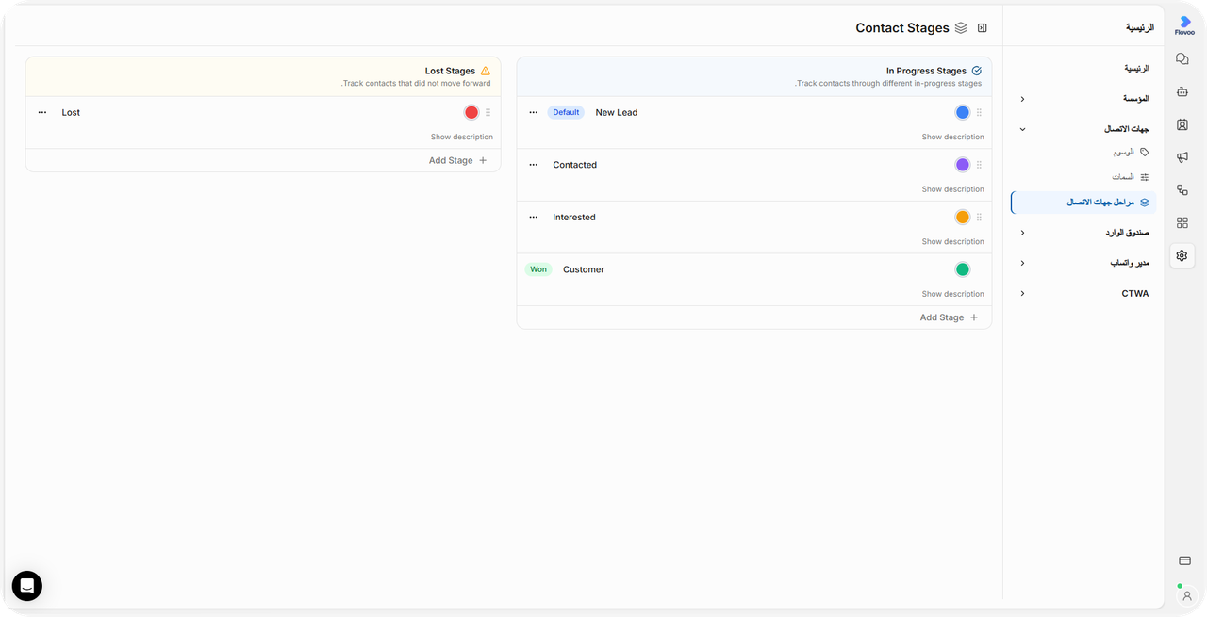This screenshot has width=1207, height=617.
Task: Click the drag handle for New Lead
Action: click(x=979, y=112)
